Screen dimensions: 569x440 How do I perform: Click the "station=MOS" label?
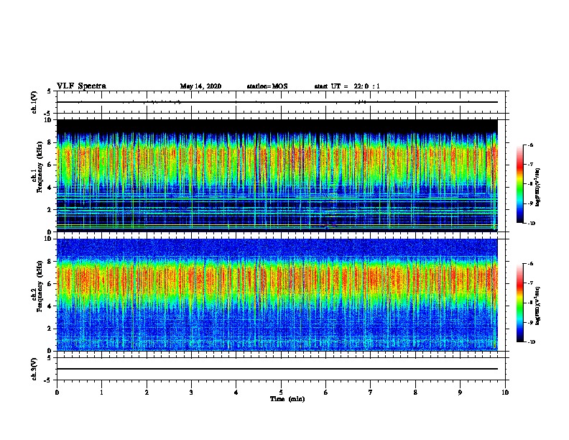267,86
